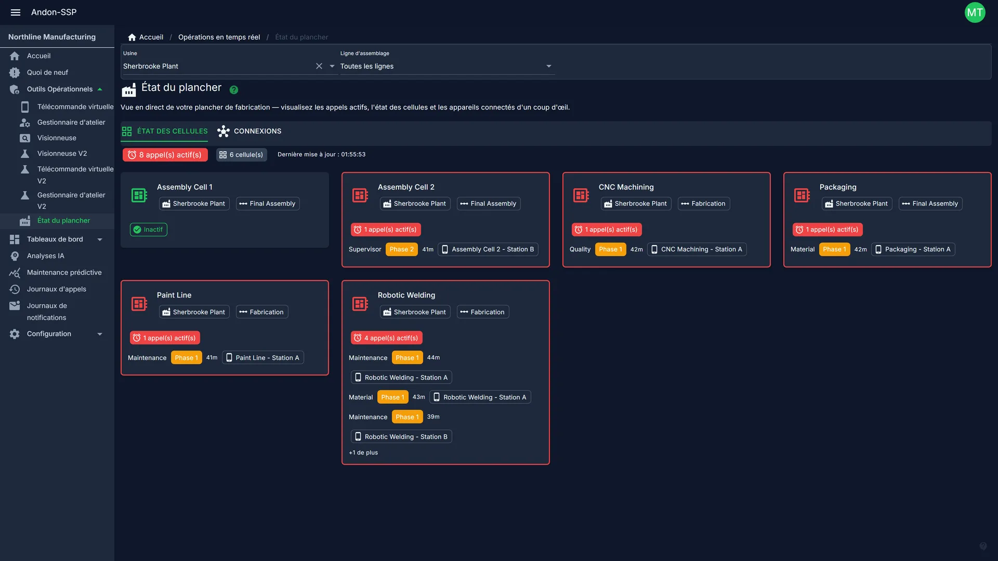Click the green help icon beside État du plancher
Screen dimensions: 998x561
[x=234, y=90]
